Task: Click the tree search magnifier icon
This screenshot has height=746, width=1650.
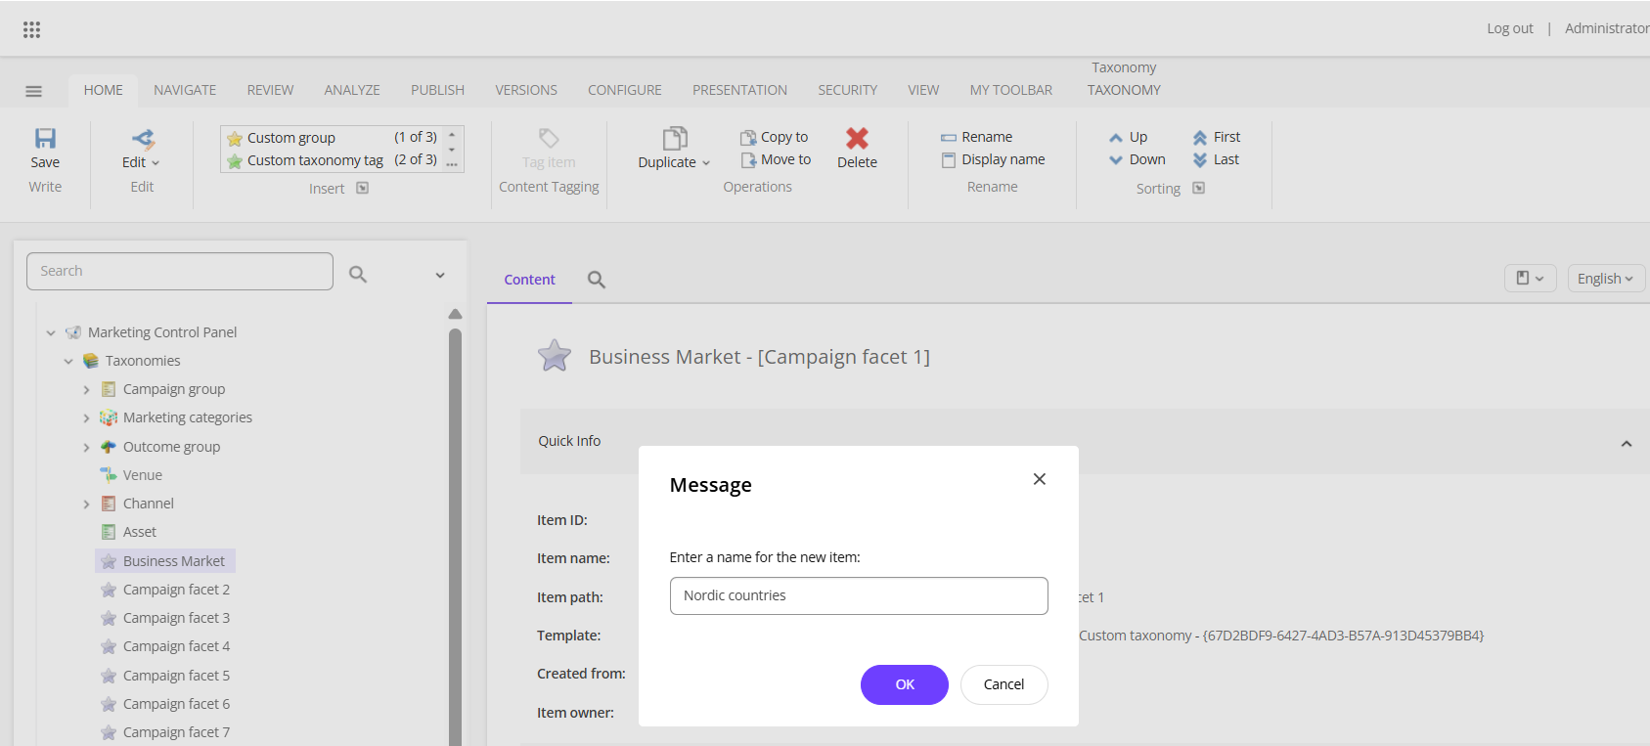Action: (x=358, y=274)
